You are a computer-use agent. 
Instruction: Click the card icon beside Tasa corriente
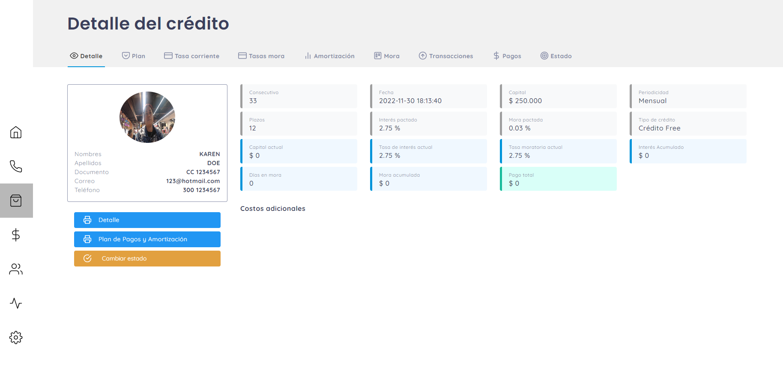pos(168,56)
